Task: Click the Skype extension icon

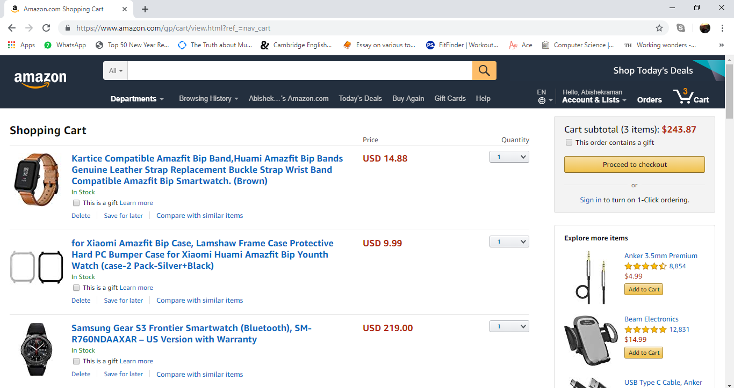Action: click(x=681, y=28)
